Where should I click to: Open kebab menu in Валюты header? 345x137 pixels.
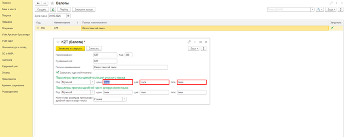coord(336,3)
